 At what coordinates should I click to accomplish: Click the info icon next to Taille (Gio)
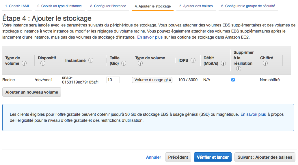tap(124, 63)
